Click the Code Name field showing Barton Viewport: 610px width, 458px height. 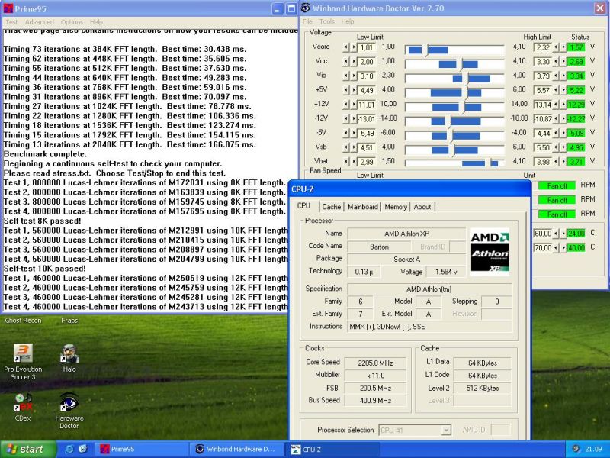pyautogui.click(x=379, y=247)
